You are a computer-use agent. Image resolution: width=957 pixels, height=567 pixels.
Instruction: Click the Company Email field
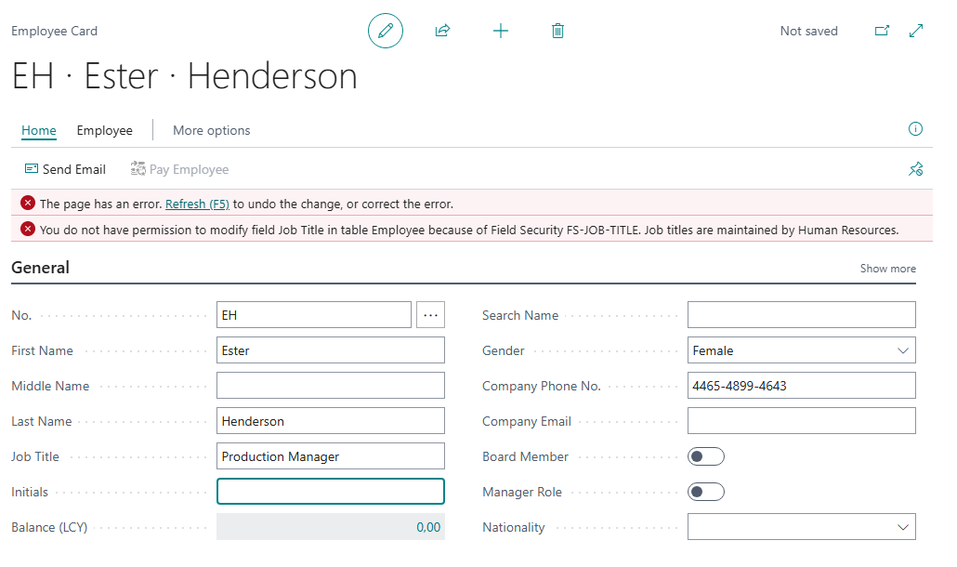click(801, 421)
